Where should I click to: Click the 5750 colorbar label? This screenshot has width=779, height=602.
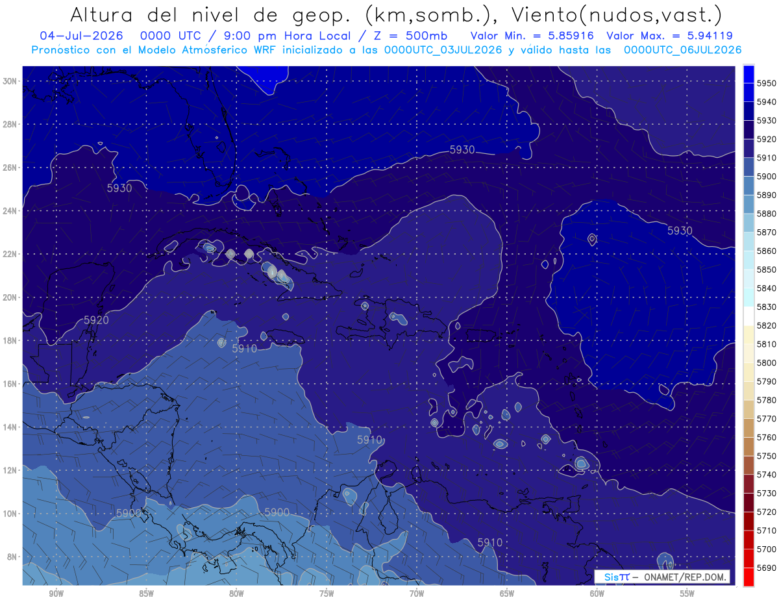(766, 456)
